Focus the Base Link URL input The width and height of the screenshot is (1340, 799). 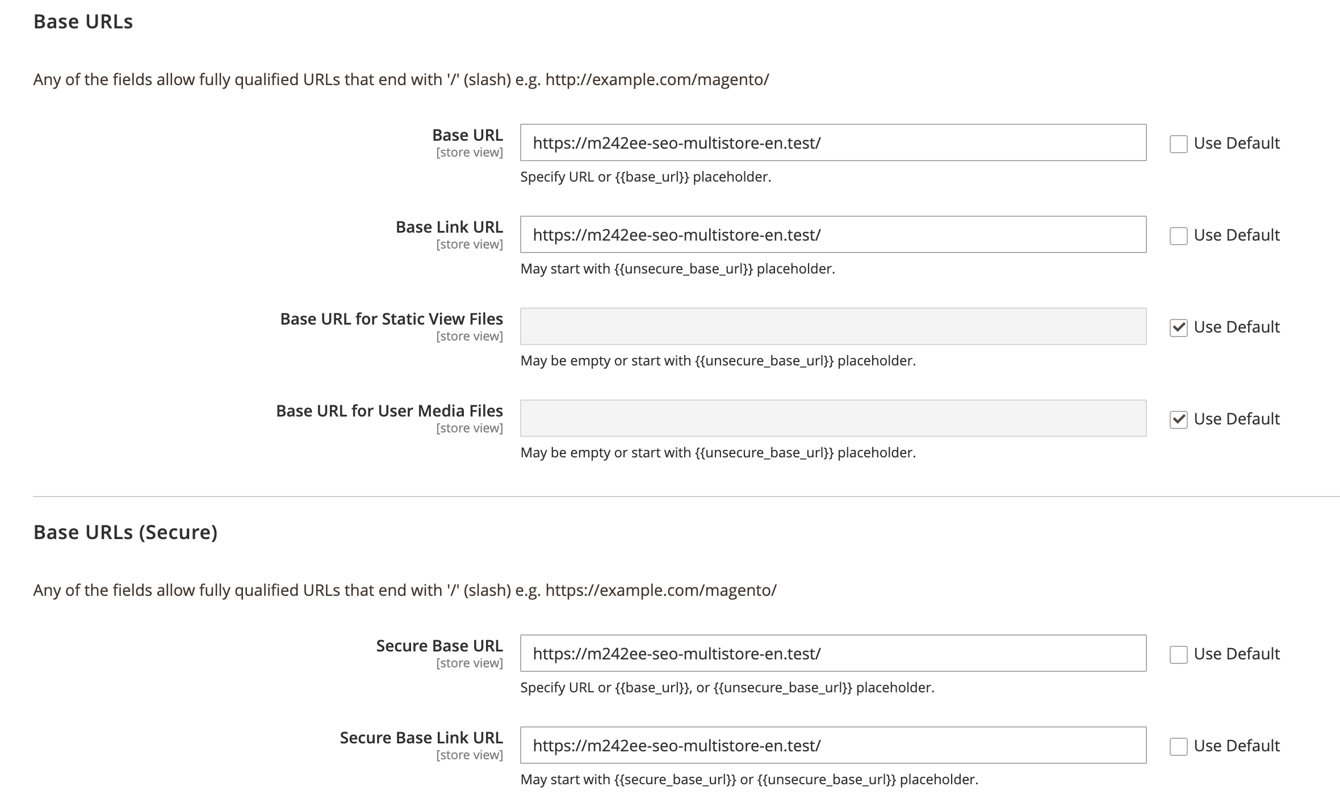click(x=832, y=235)
